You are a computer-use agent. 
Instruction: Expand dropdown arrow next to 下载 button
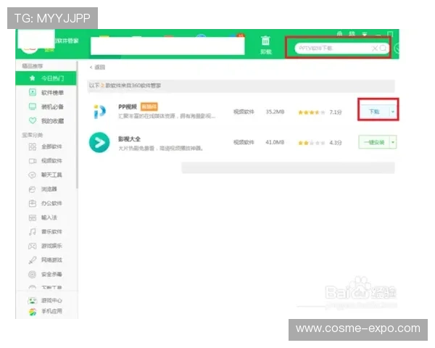(393, 112)
